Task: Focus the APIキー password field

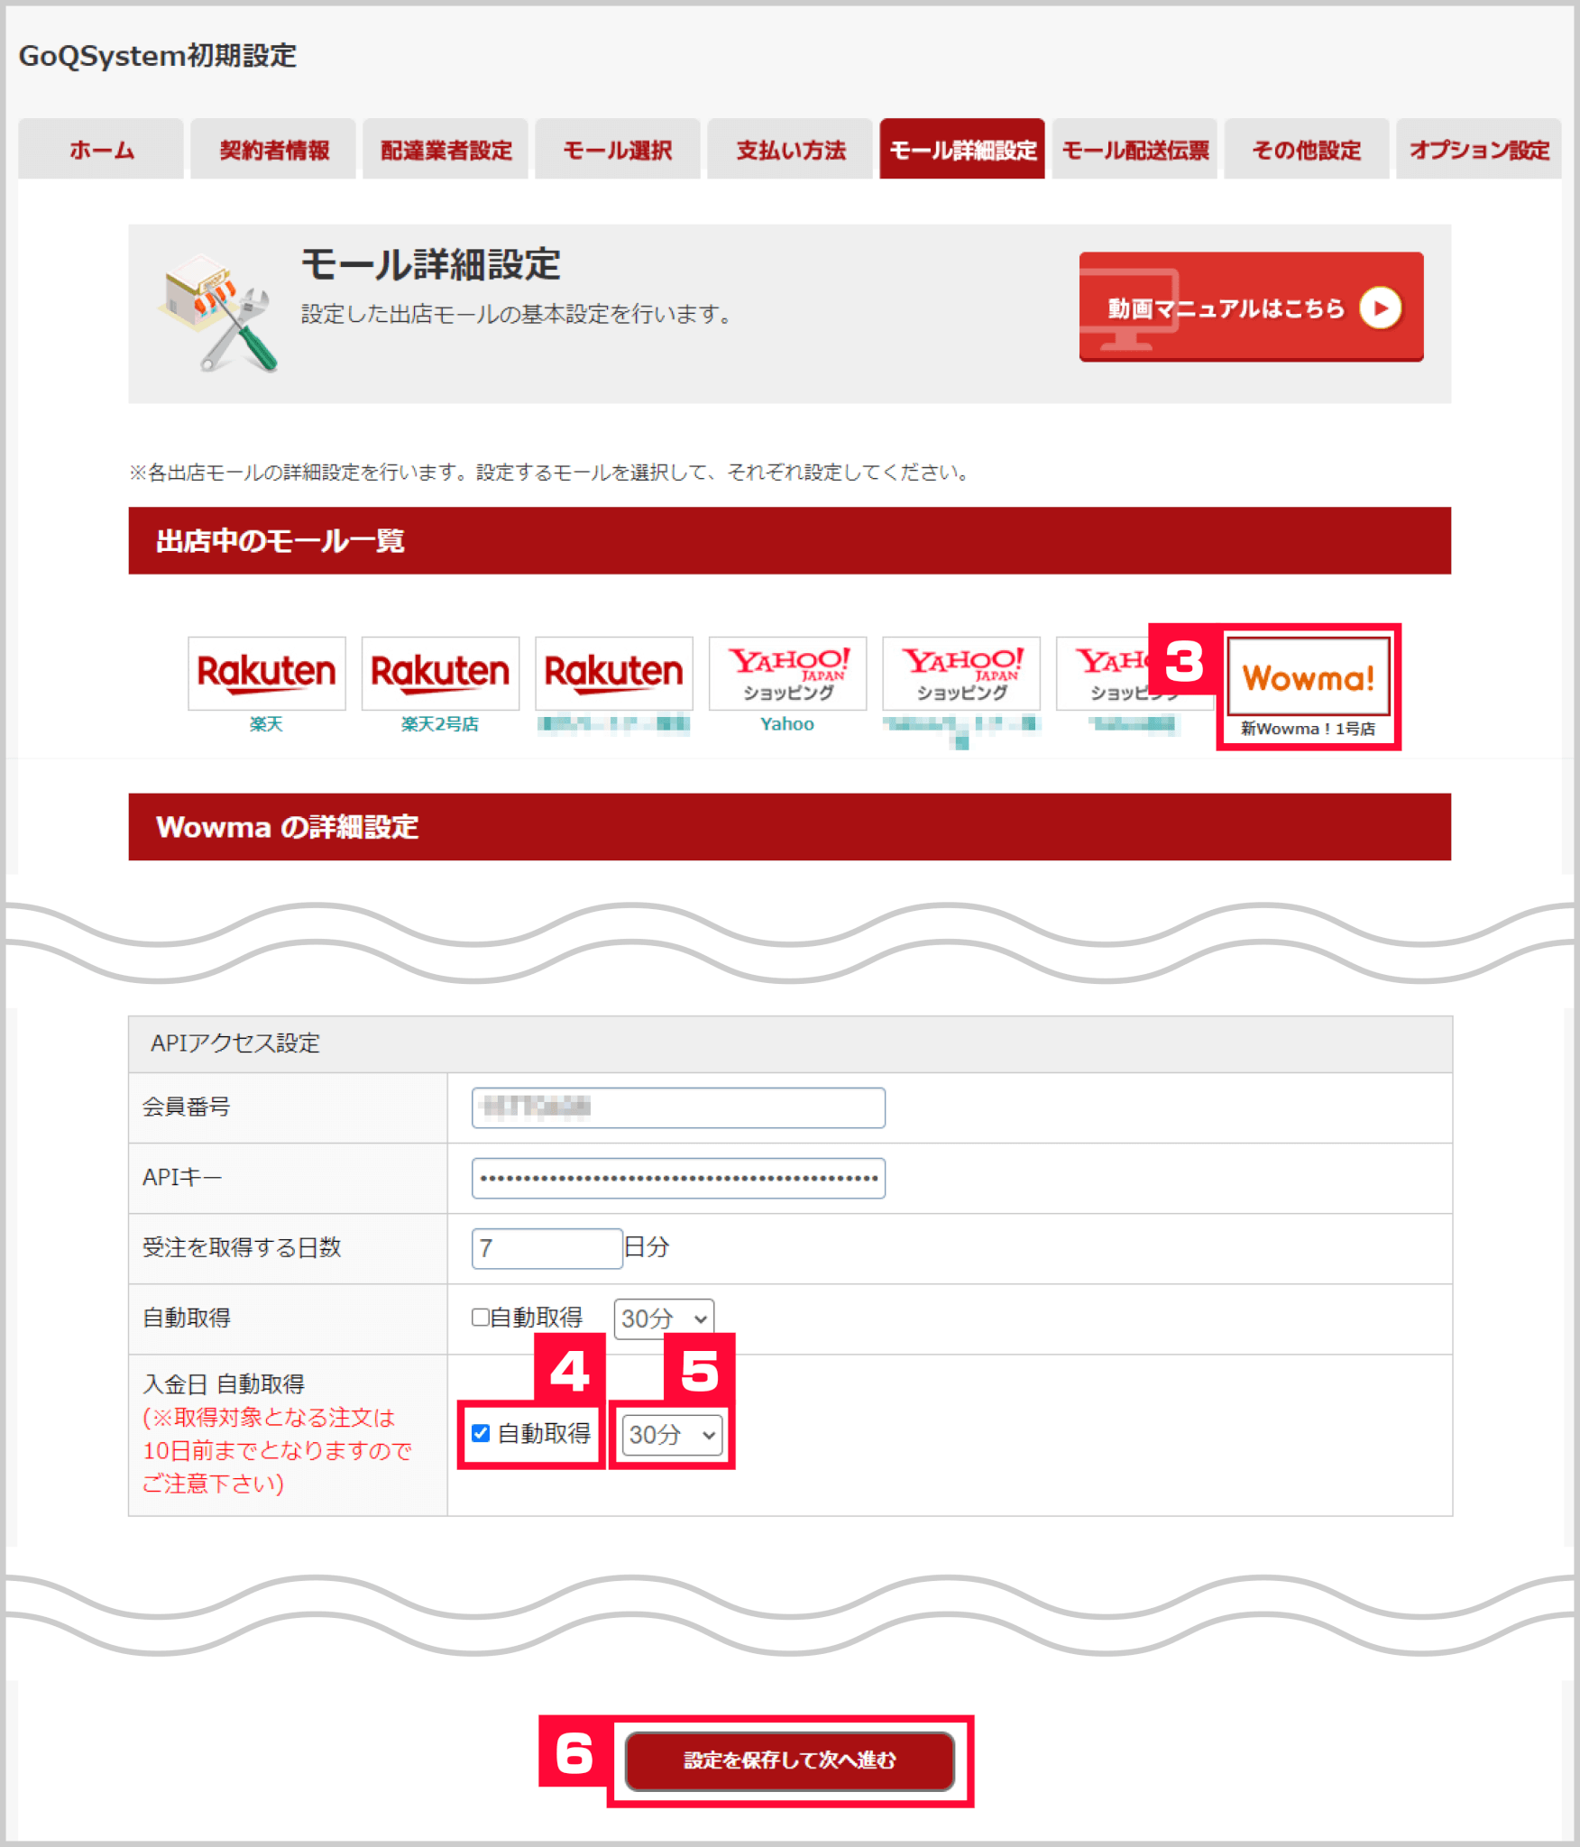Action: coord(678,1178)
